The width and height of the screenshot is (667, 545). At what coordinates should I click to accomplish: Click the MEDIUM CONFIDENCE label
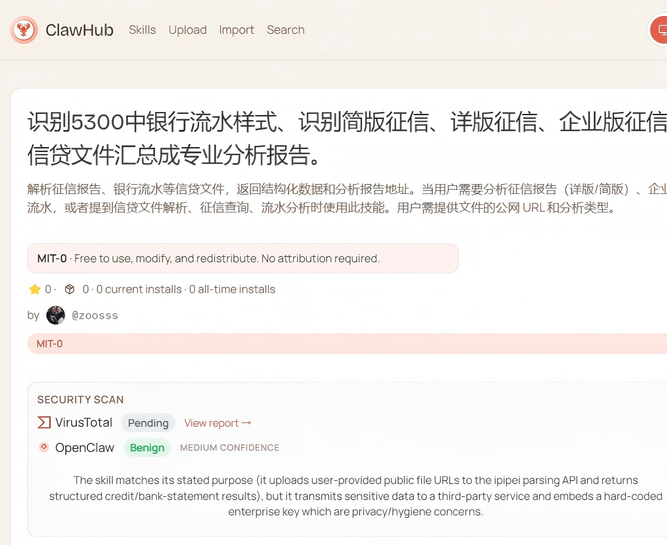click(x=229, y=448)
